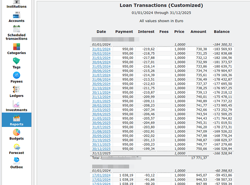Open Scheduled transactions view

coord(16,30)
